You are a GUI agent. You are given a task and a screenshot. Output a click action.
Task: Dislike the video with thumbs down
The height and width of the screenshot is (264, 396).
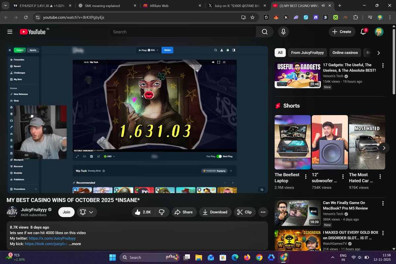(162, 212)
